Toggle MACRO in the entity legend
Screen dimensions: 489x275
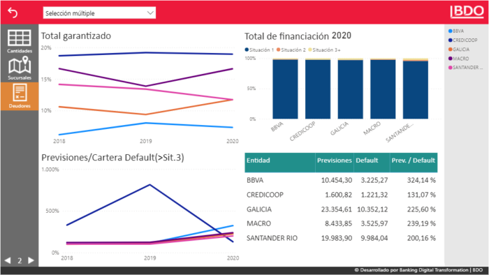pos(458,59)
